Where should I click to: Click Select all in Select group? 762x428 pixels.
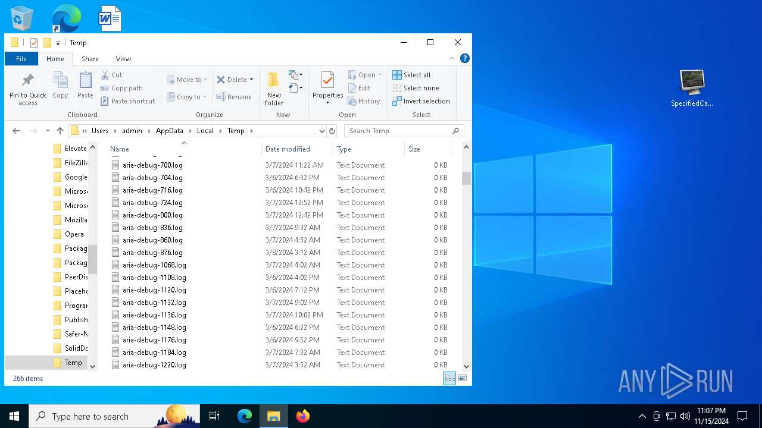click(x=411, y=75)
